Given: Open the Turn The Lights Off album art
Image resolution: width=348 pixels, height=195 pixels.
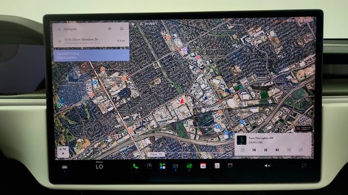Looking at the screenshot, I should click(x=241, y=140).
